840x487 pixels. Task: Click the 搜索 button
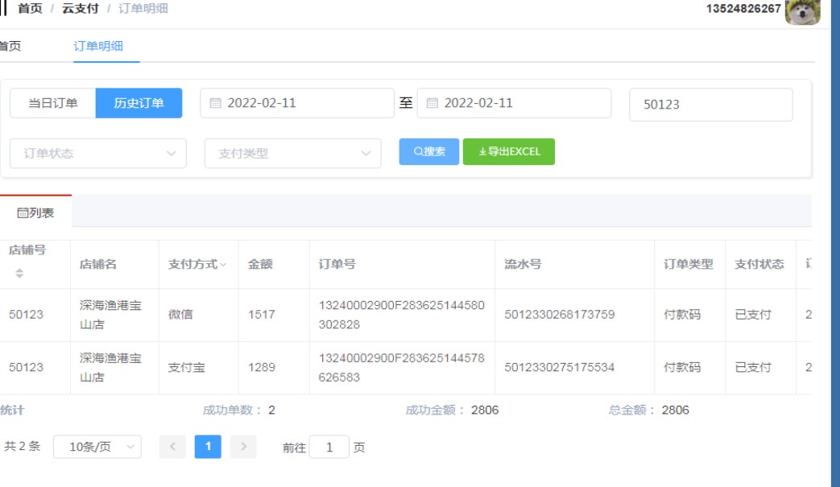(x=429, y=151)
